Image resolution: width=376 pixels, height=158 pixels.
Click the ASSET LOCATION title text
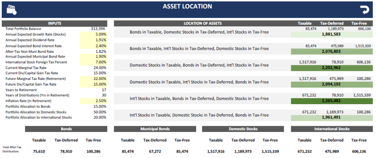click(188, 6)
